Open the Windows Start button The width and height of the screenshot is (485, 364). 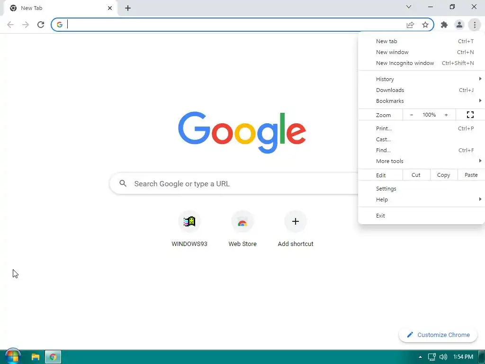tap(12, 357)
